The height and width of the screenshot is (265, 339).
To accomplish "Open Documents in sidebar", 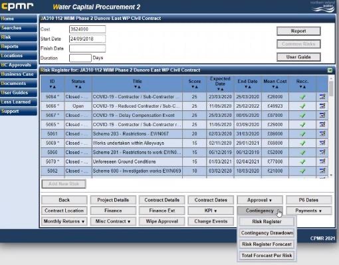I will (19, 83).
